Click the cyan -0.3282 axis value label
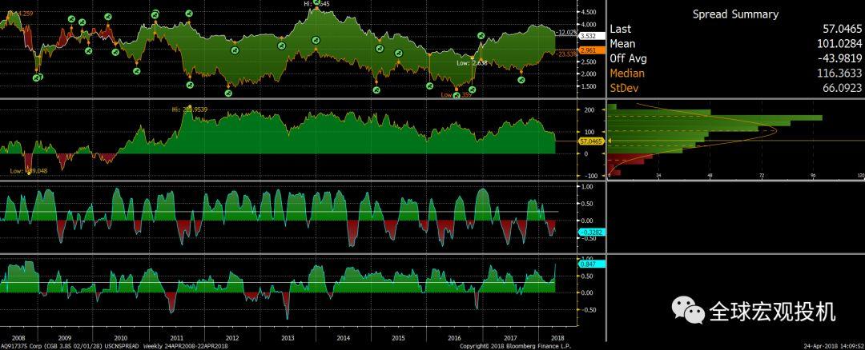This screenshot has height=350, width=865. [589, 232]
